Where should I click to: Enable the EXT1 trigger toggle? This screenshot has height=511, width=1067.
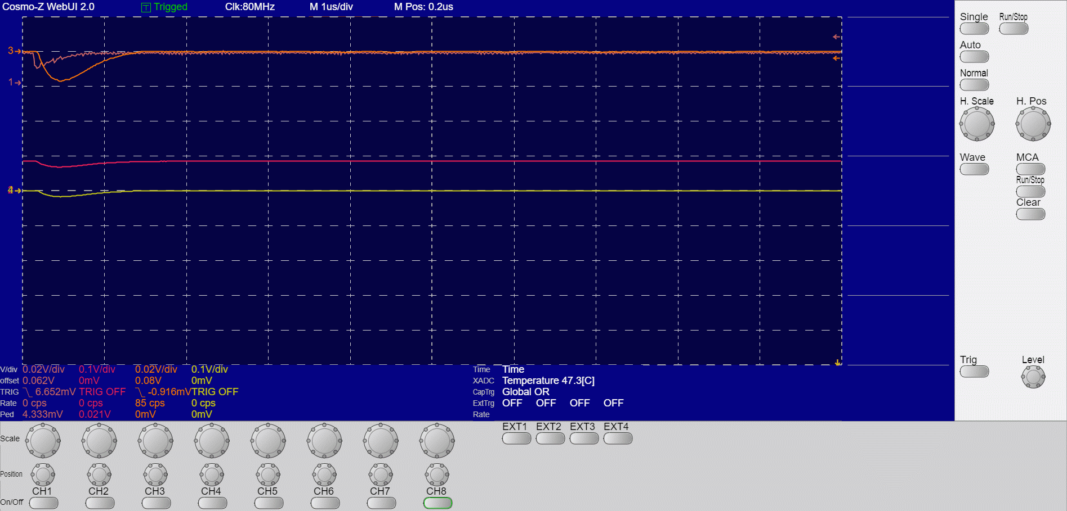tap(516, 438)
